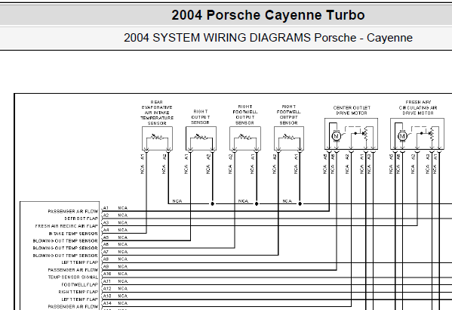Click the RIGHT TEMP FLAP label
The height and width of the screenshot is (310, 452).
click(x=78, y=292)
